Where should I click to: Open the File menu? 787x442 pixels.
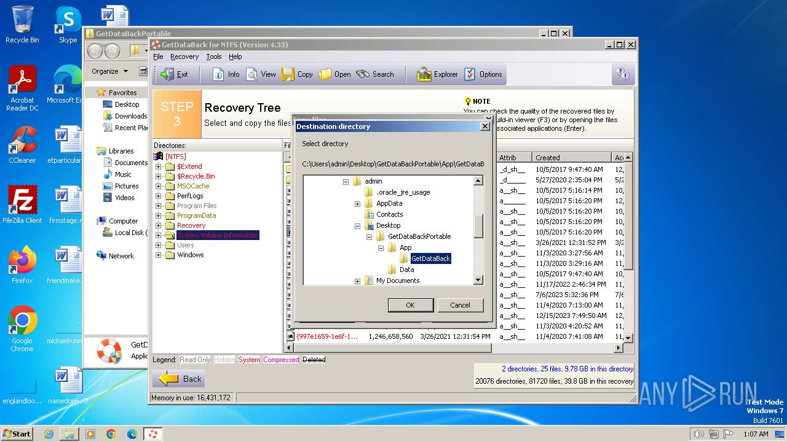click(158, 56)
